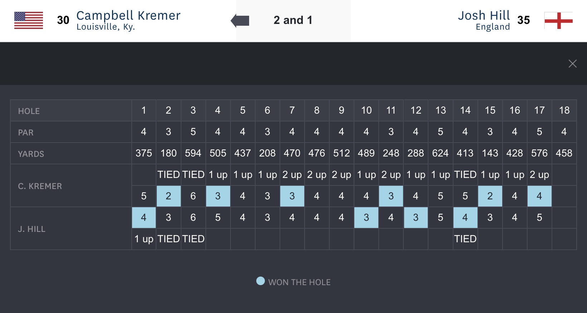Viewport: 587px width, 313px height.
Task: Click the J. HILL row label
Action: click(x=32, y=229)
